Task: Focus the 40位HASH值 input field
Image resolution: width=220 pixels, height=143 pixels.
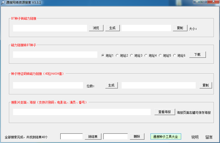Action: pos(48,85)
